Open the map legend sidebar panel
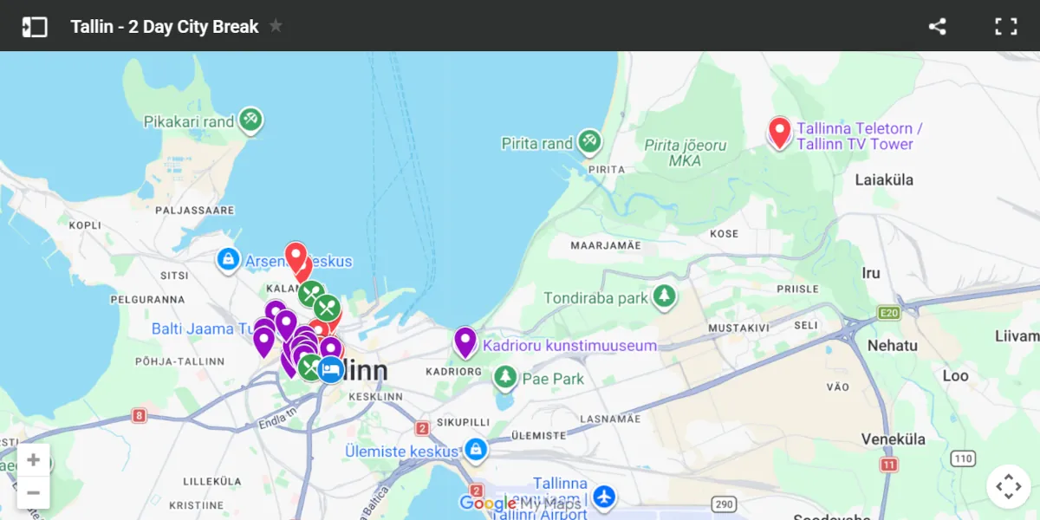The height and width of the screenshot is (520, 1040). point(35,27)
